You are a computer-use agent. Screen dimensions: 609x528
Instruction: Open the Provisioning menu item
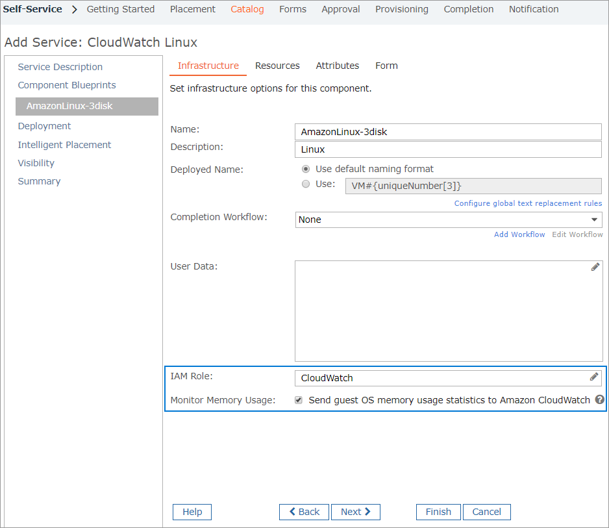401,9
